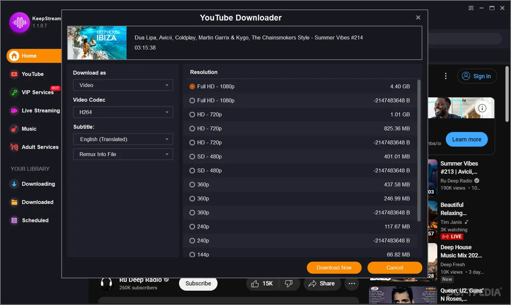Viewport: 511px width, 305px height.
Task: Open the English (Translated) subtitle dropdown
Action: pyautogui.click(x=123, y=139)
